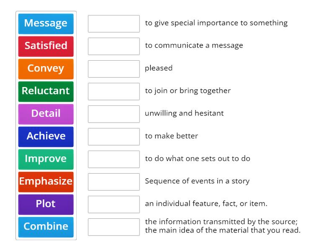Select the Achieve word tile
Viewport: 335px width, 251px height.
(46, 136)
